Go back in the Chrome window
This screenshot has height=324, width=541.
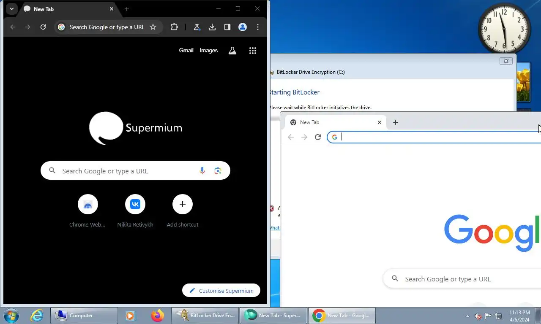[x=291, y=137]
